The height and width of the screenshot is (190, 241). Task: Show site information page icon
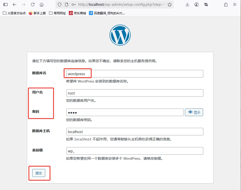[67, 5]
